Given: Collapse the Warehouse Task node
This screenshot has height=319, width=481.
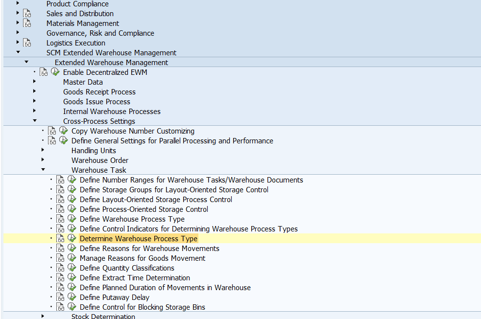Looking at the screenshot, I should click(43, 169).
